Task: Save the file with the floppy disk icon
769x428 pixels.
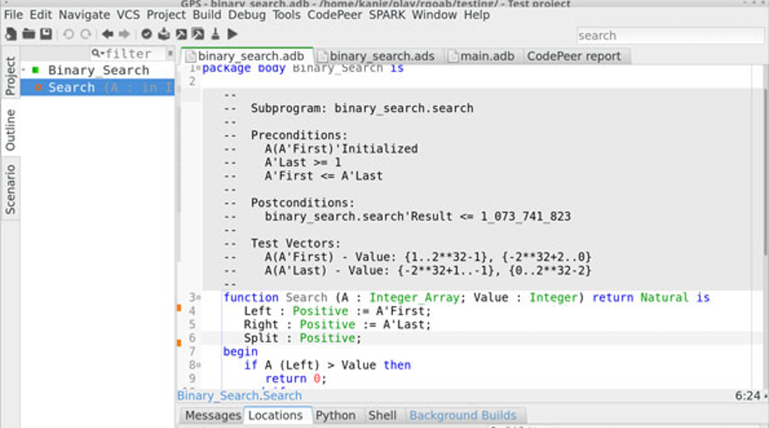Action: coord(46,34)
